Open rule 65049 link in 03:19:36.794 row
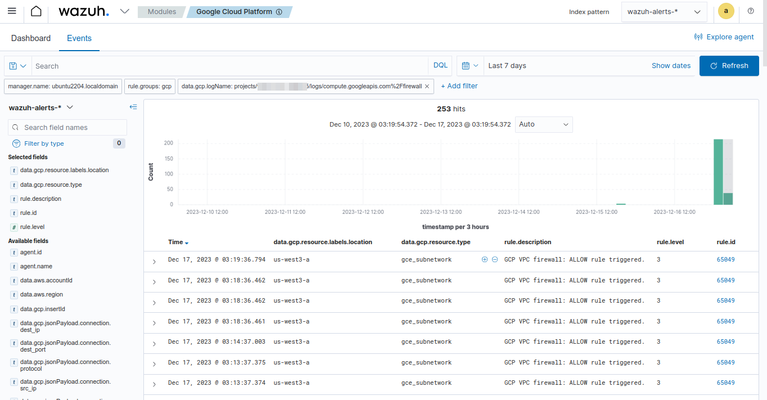 (x=725, y=259)
